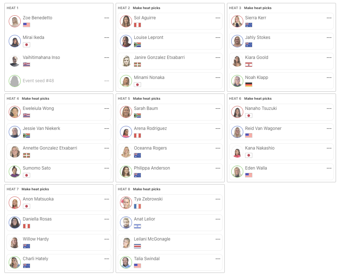This screenshot has width=344, height=278.
Task: Choose the Talia Swindal athlete card
Action: 170,262
